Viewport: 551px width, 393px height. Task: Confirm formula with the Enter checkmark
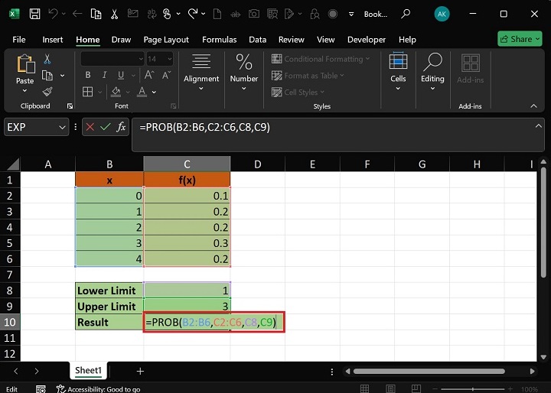(106, 128)
